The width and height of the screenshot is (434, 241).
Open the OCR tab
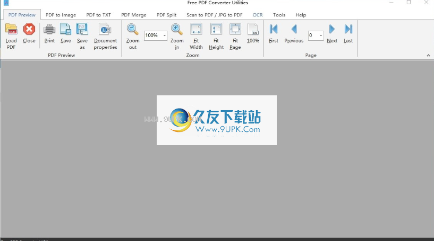pos(258,15)
